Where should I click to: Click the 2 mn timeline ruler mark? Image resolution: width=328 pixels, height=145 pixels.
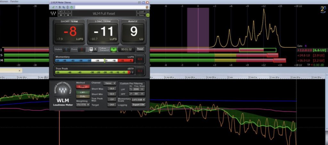[230, 77]
